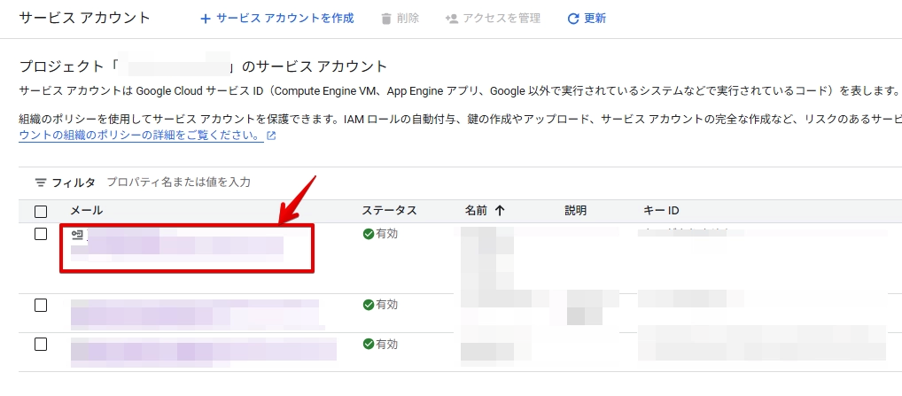Click the external link icon after policy link
This screenshot has height=396, width=902.
271,136
